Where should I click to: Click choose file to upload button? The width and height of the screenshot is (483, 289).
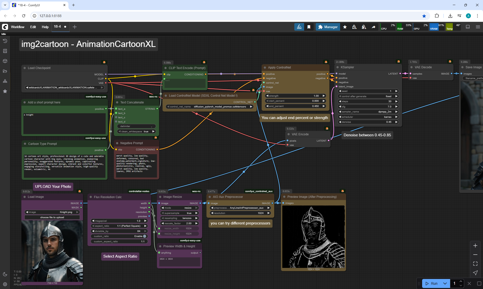[52, 217]
